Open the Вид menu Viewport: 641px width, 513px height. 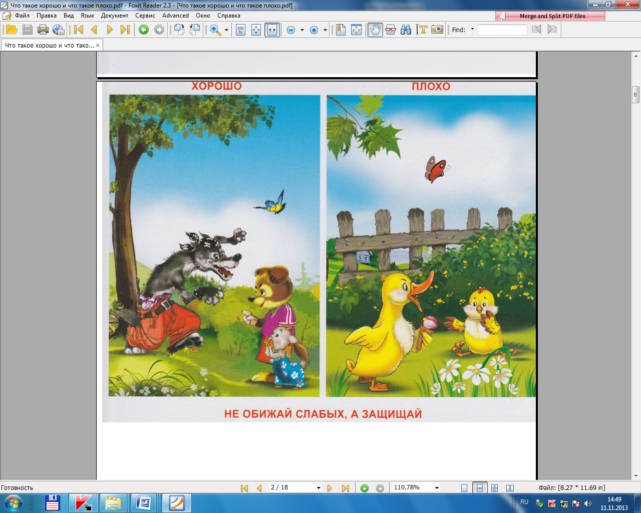click(69, 16)
